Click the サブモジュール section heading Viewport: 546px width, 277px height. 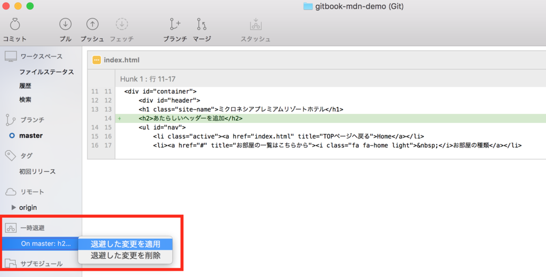pos(42,264)
